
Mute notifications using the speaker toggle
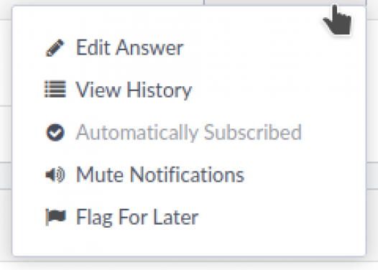tap(55, 174)
